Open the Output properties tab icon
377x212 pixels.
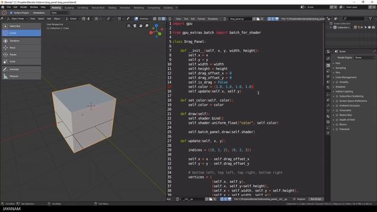pyautogui.click(x=328, y=71)
